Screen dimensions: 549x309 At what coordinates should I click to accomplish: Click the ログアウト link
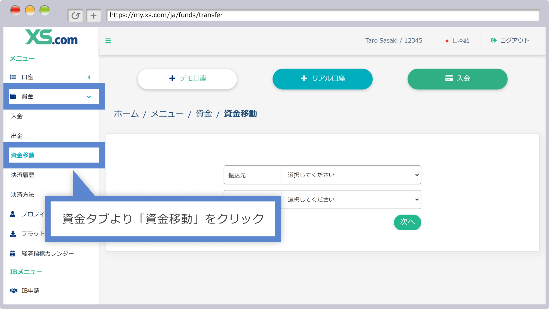[x=514, y=41]
